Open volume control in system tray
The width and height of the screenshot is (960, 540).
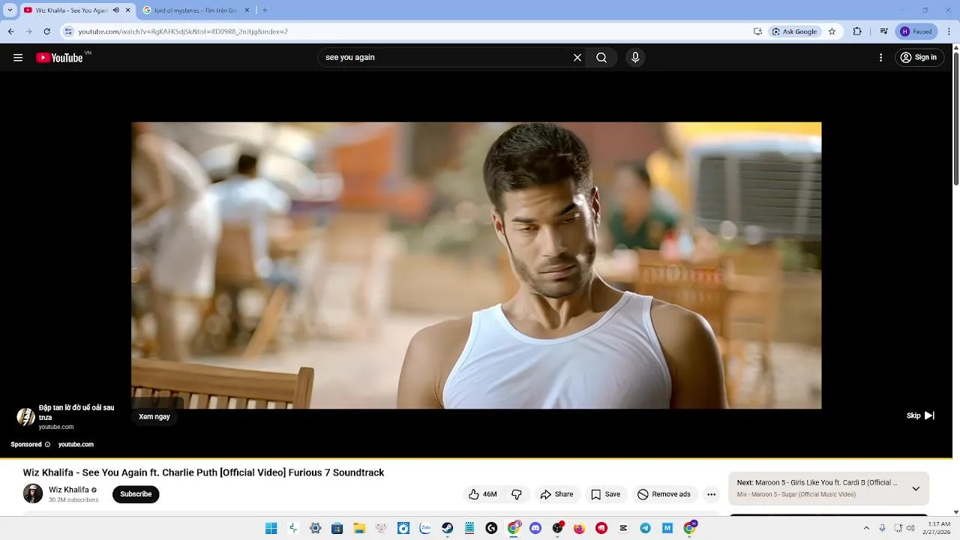910,528
